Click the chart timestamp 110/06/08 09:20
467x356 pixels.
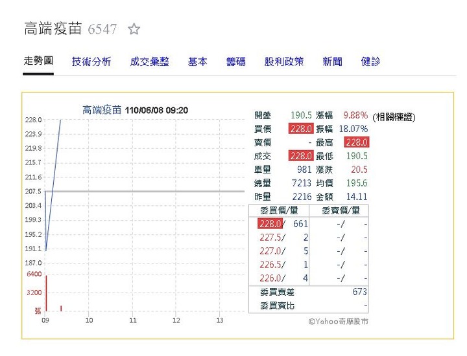tap(156, 110)
